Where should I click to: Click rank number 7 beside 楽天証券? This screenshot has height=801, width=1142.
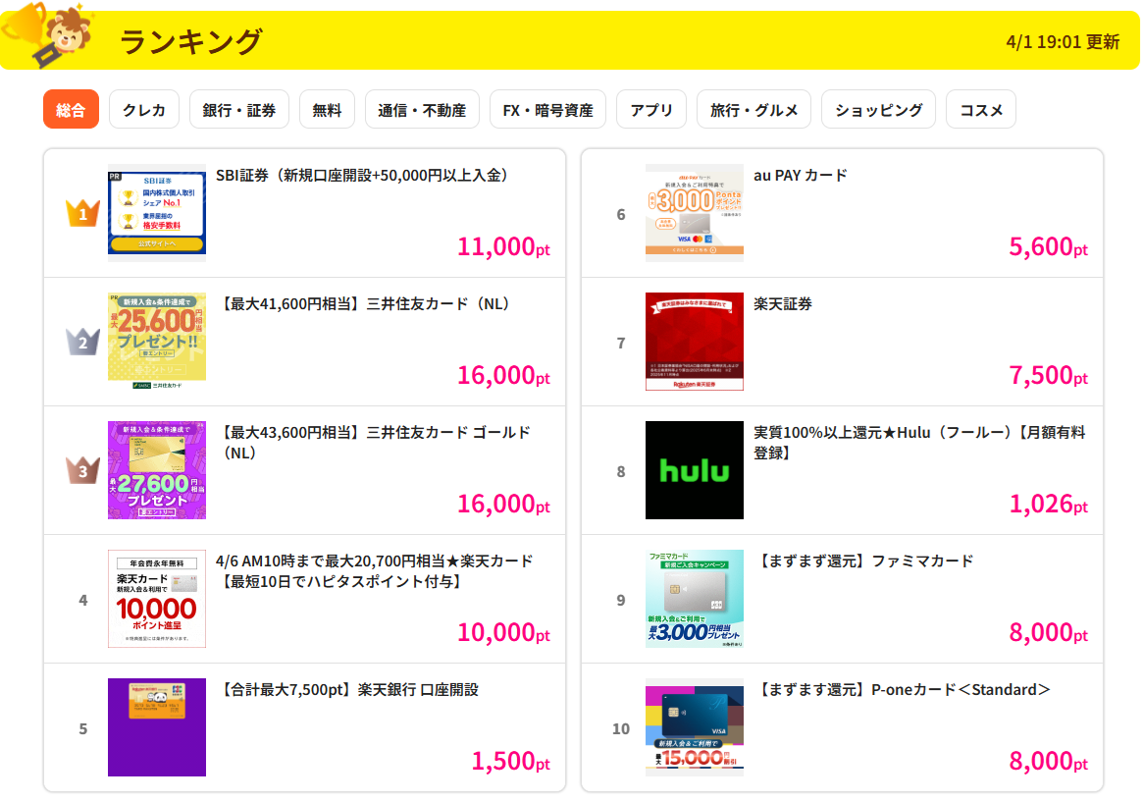620,343
